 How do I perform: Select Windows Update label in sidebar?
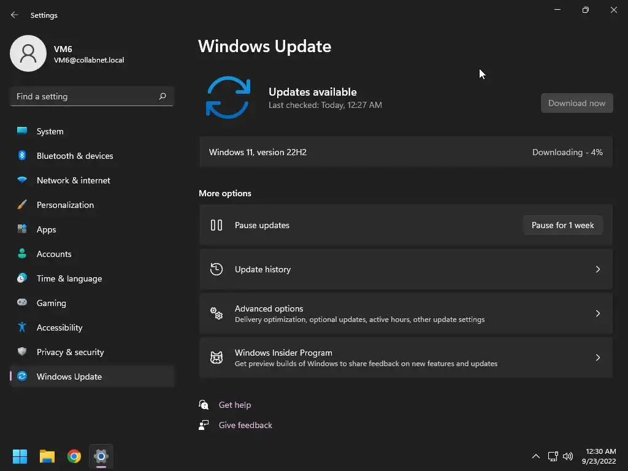[69, 377]
